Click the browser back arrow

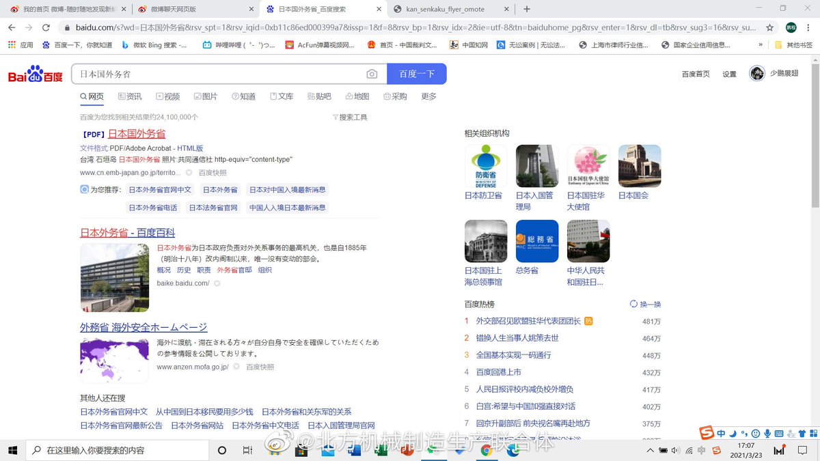(12, 27)
